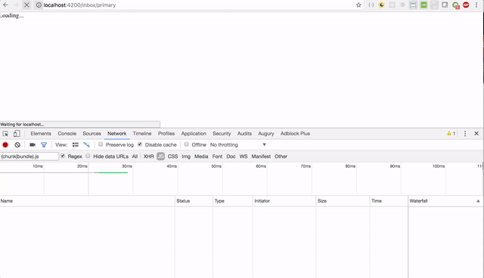Viewport: 484px width, 278px height.
Task: Open the Chrome three-dot menu
Action: coord(476,5)
